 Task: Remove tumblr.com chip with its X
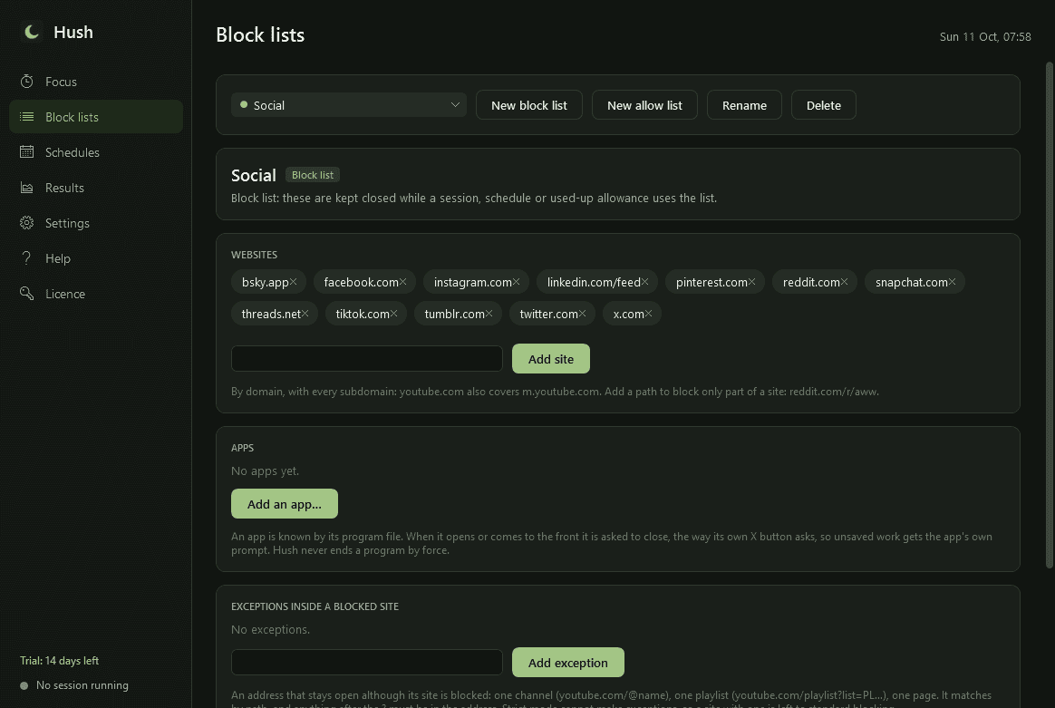tap(489, 314)
